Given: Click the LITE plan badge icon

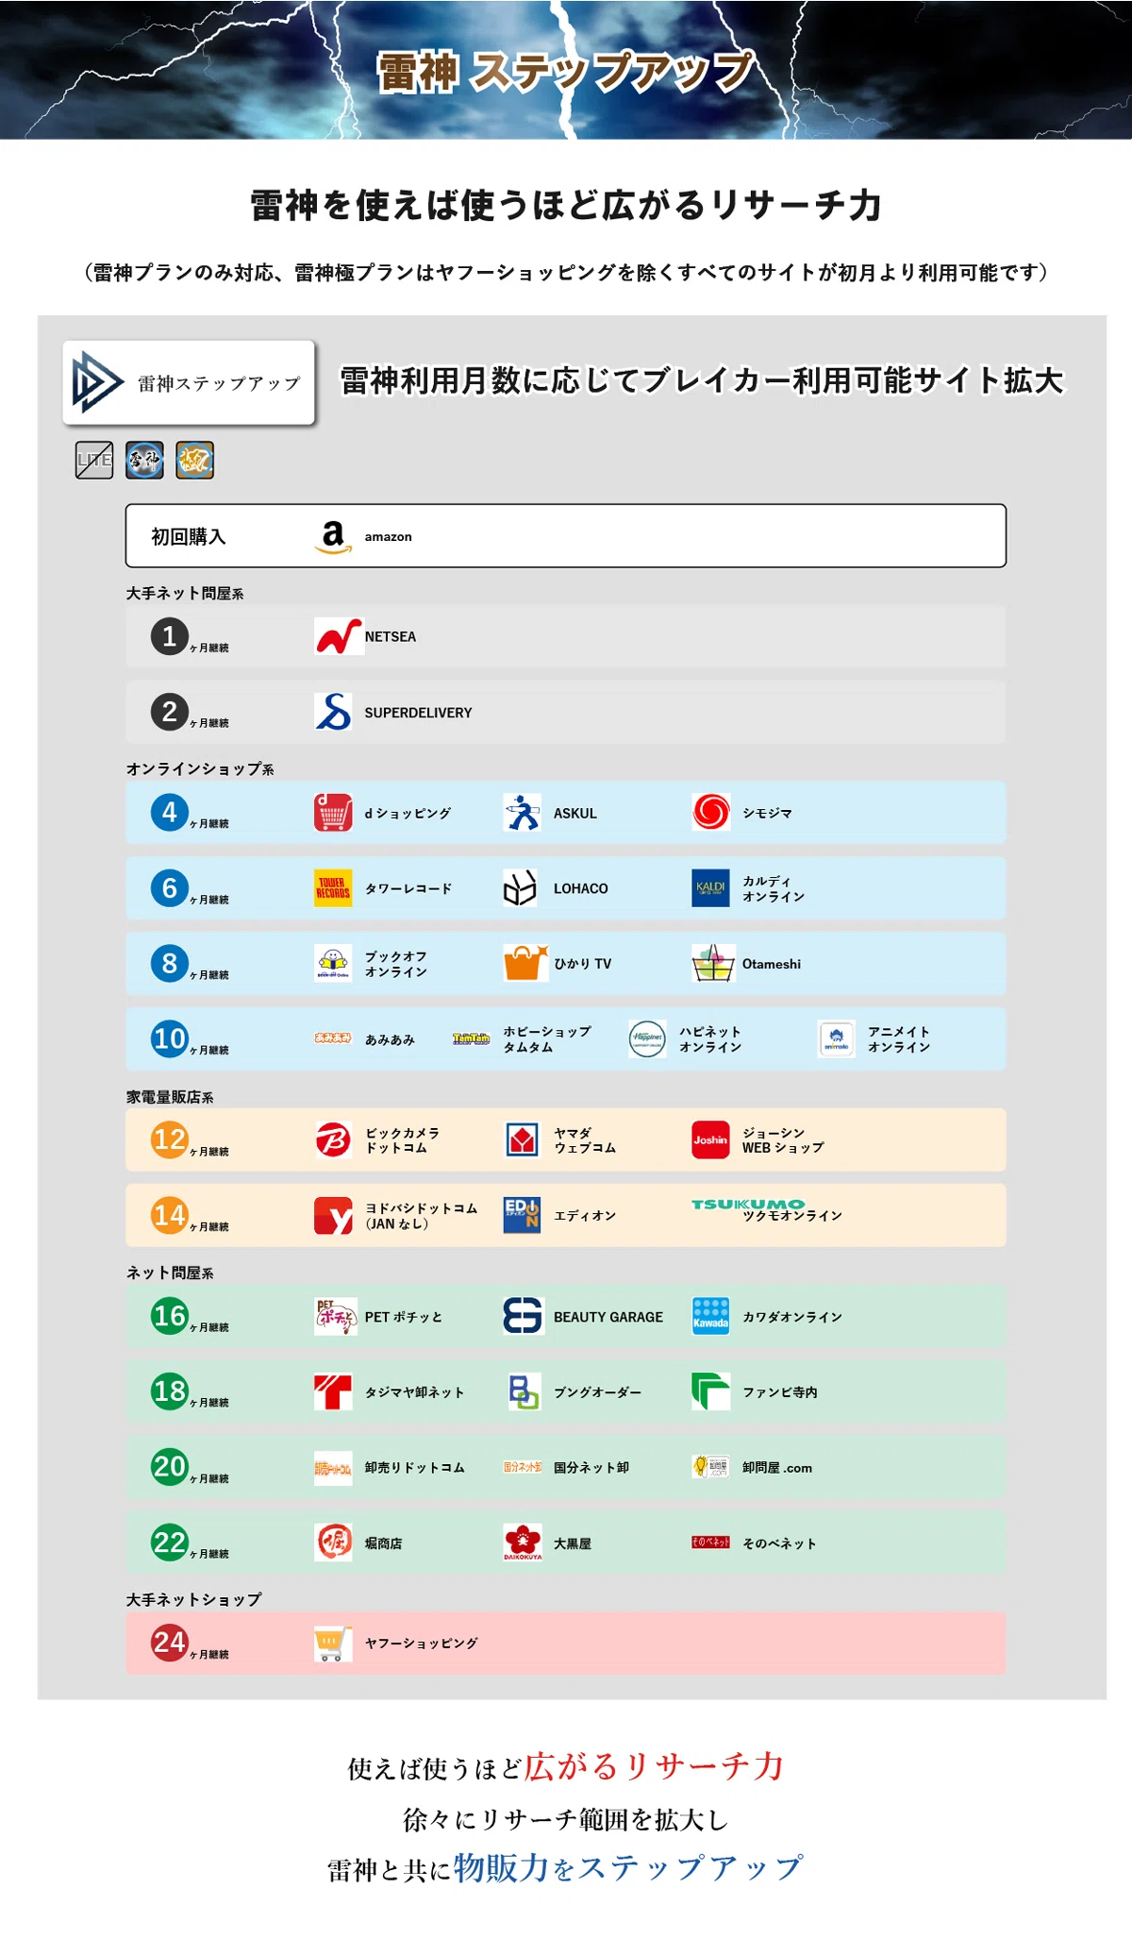Looking at the screenshot, I should pos(94,460).
